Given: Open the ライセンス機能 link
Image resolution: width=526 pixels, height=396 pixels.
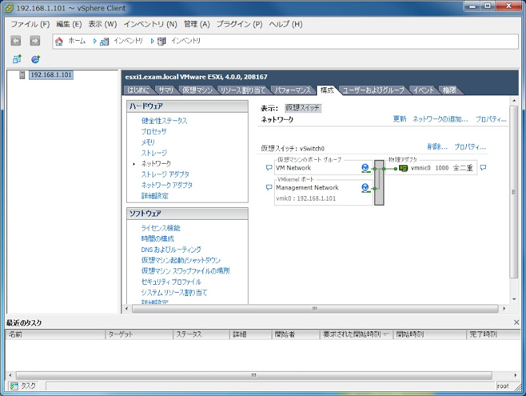Looking at the screenshot, I should pos(160,228).
